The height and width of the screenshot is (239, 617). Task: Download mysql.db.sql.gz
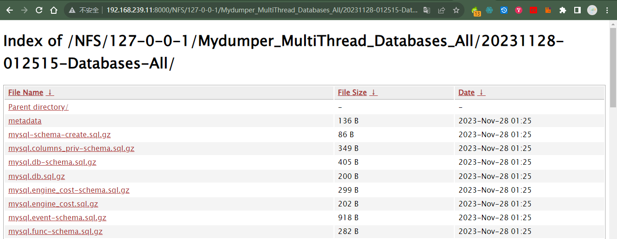37,176
